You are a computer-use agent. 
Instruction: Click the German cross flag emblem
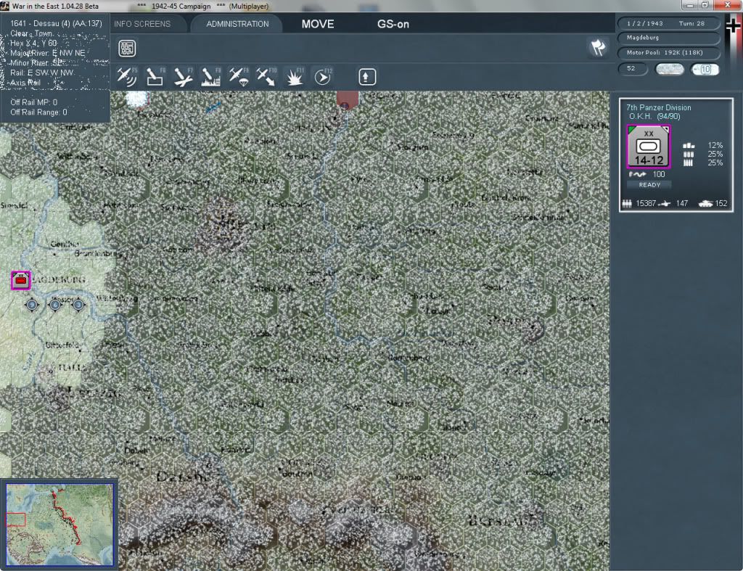tap(733, 26)
